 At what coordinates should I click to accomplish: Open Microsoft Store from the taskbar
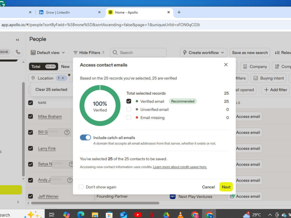[109, 215]
